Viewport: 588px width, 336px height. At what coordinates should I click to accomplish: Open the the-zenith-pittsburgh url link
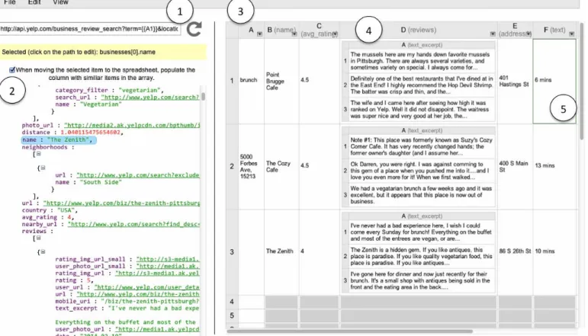click(121, 203)
